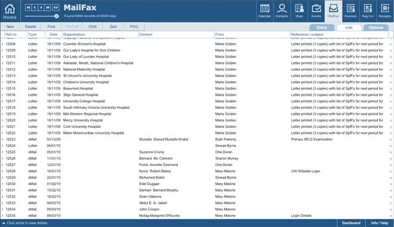Click the Delete button

pyautogui.click(x=30, y=27)
